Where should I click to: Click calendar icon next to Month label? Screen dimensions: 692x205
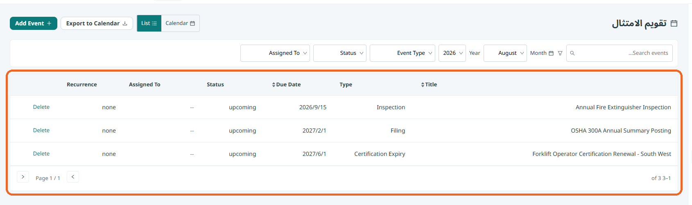click(x=551, y=53)
